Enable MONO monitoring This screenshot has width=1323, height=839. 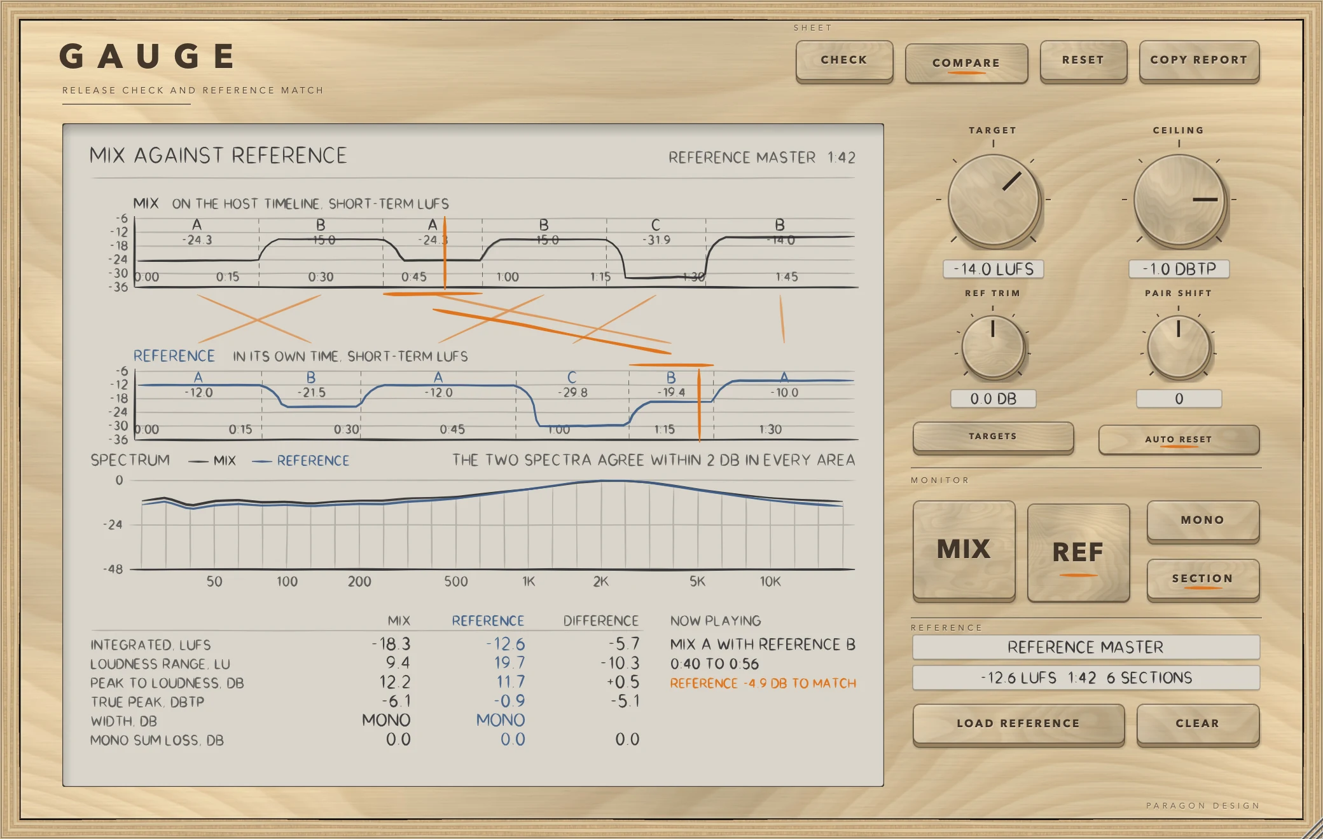click(1203, 521)
